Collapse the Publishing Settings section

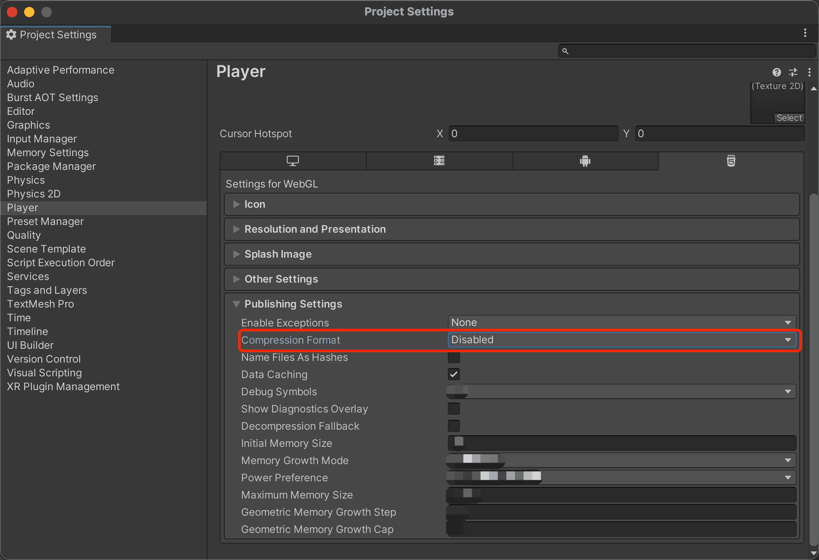[x=293, y=304]
